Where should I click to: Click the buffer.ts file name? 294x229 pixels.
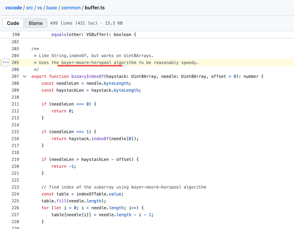point(95,8)
